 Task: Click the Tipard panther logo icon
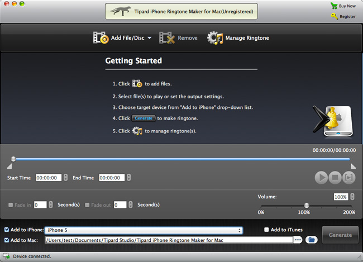click(120, 11)
